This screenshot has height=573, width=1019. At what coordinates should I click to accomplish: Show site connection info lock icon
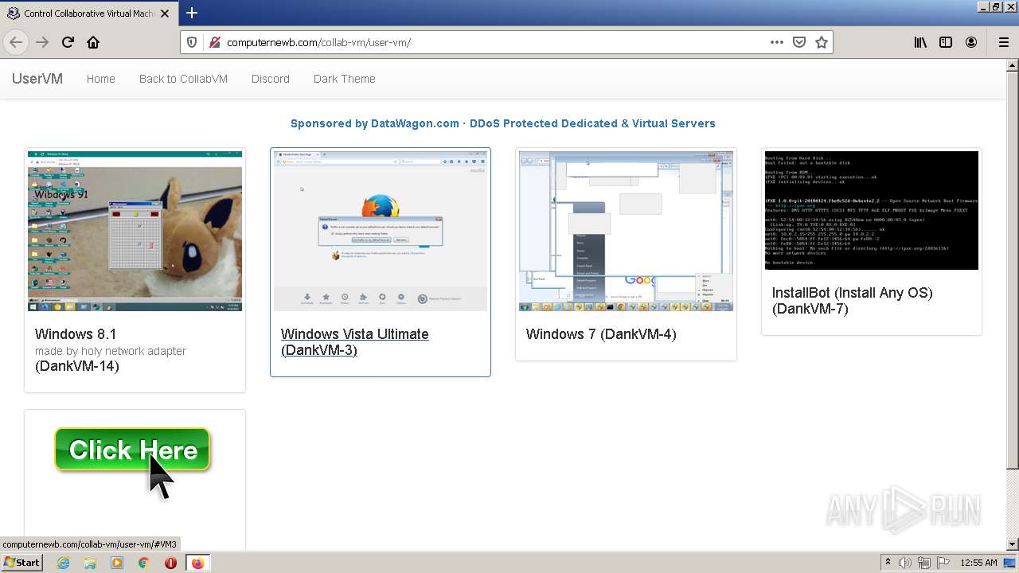[214, 42]
